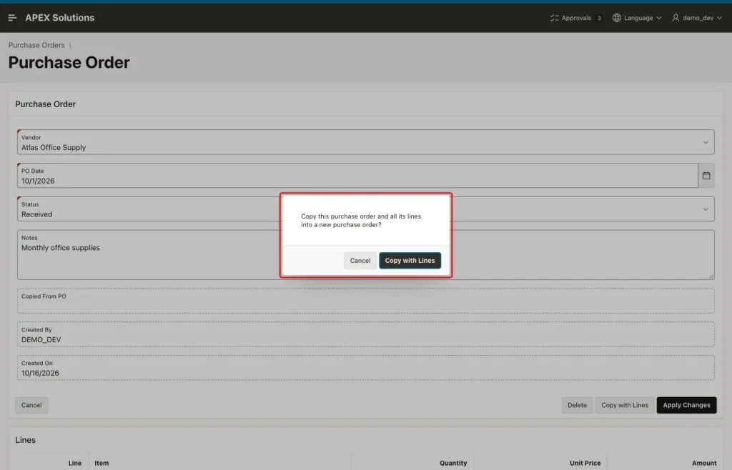This screenshot has width=732, height=470.
Task: Open the Status select list chevron
Action: coord(706,209)
